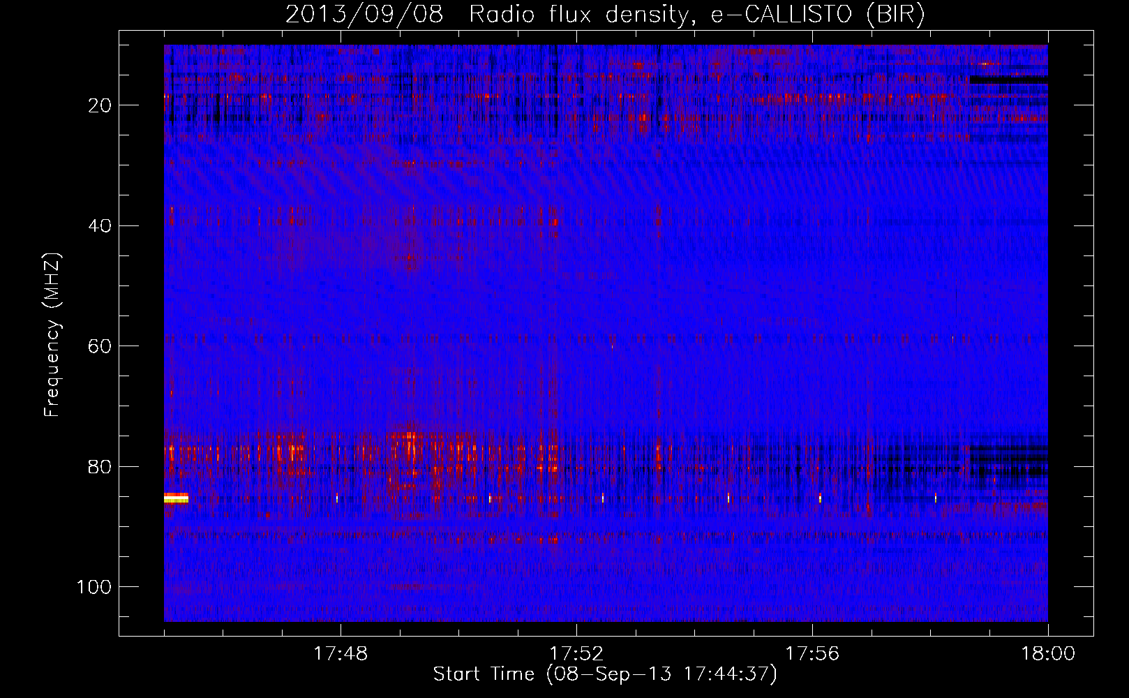Image resolution: width=1129 pixels, height=698 pixels.
Task: Click the 17:52 time tick label
Action: [x=576, y=654]
